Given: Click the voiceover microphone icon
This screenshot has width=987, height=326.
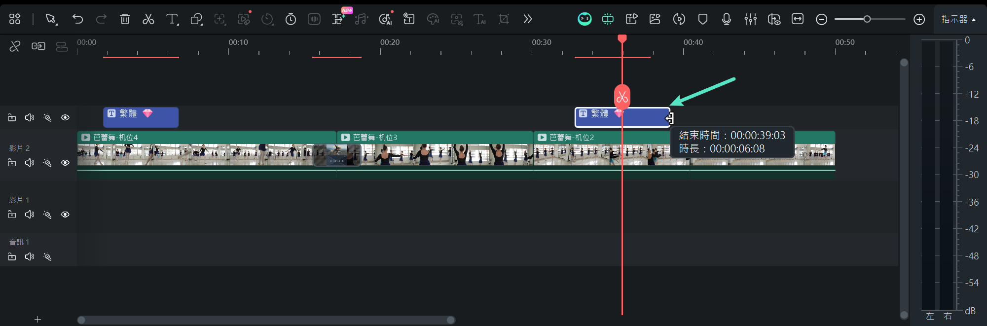Looking at the screenshot, I should [x=726, y=19].
